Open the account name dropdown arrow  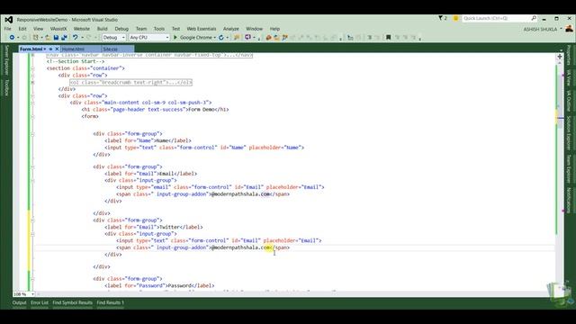click(562, 29)
